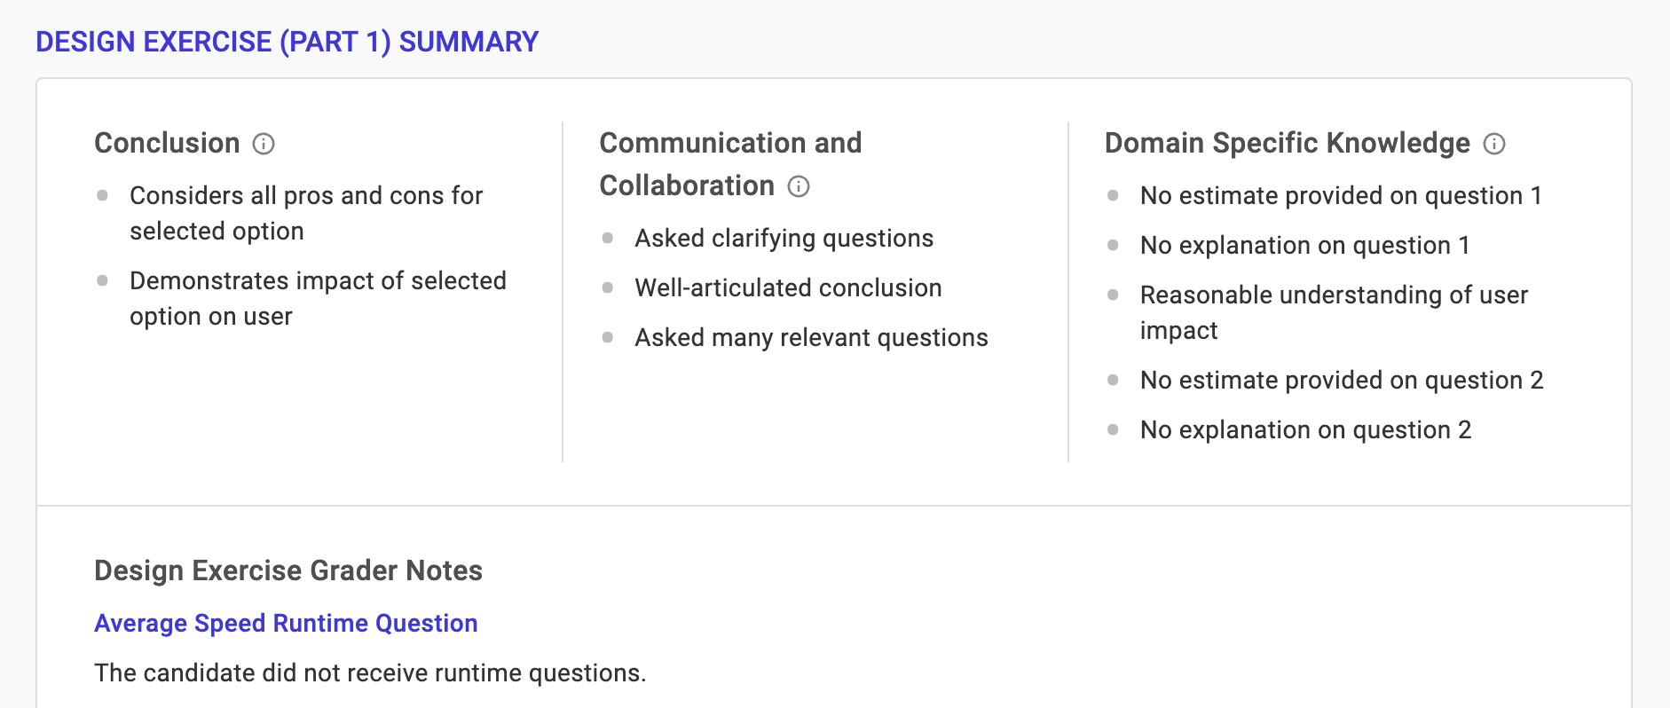Click the Domain Specific Knowledge info icon
Screen dimensions: 1670x708
click(x=1494, y=144)
